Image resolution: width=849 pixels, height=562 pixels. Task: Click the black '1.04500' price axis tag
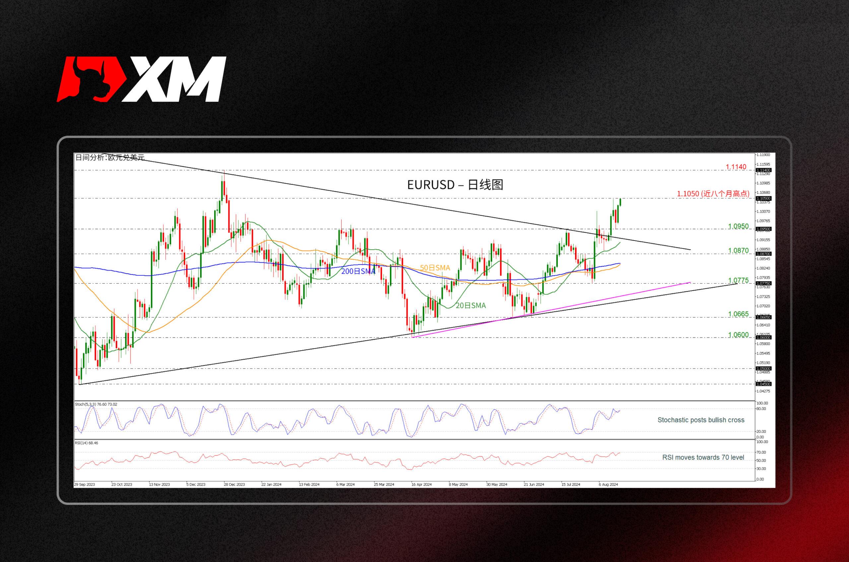[x=764, y=384]
